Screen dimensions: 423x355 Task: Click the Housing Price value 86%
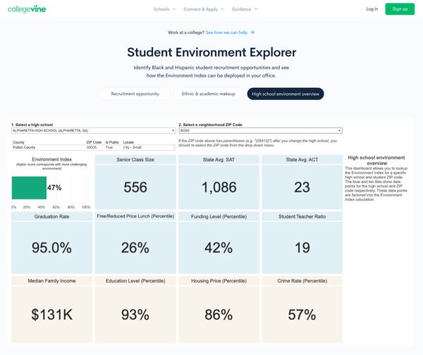[219, 314]
